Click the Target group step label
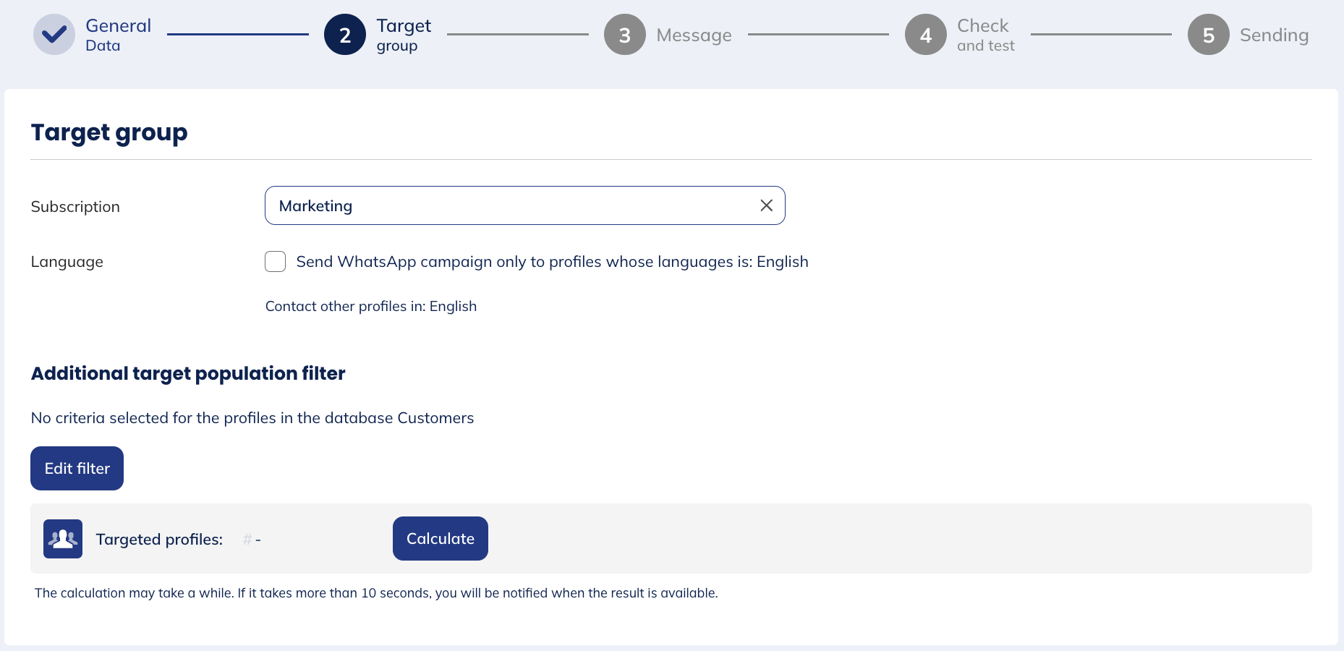This screenshot has height=651, width=1344. coord(403,34)
